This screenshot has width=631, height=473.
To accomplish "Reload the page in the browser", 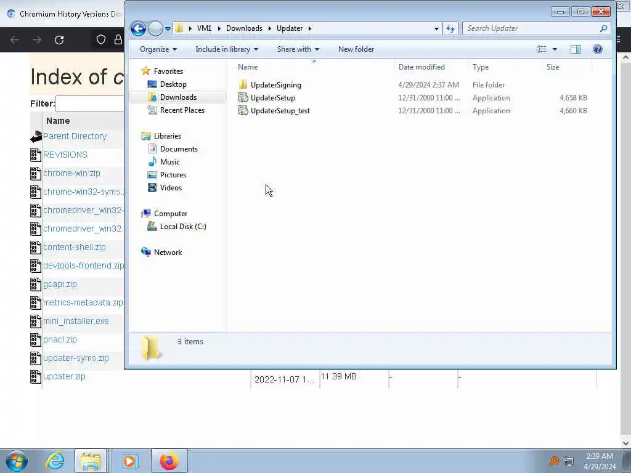I will point(59,40).
